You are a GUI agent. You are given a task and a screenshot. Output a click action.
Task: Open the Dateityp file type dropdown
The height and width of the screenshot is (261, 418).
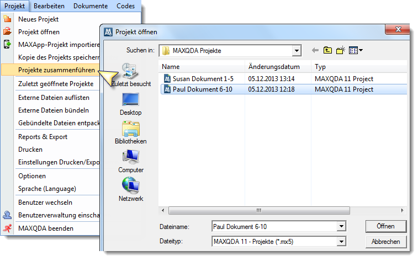tap(341, 242)
